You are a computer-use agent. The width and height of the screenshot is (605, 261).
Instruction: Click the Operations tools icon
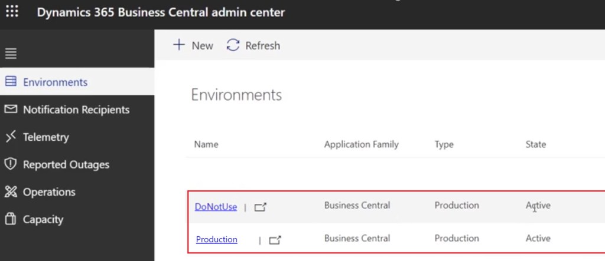coord(11,192)
